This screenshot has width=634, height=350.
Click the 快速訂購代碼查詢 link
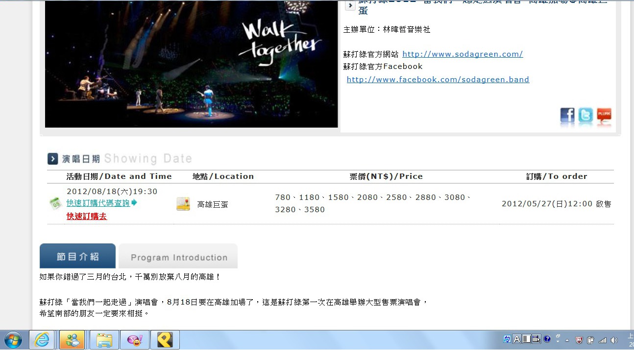[98, 203]
